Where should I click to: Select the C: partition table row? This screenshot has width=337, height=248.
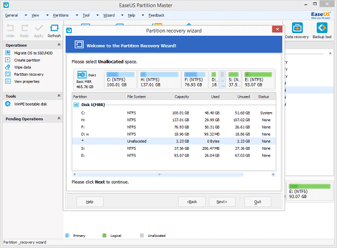[x=174, y=113]
